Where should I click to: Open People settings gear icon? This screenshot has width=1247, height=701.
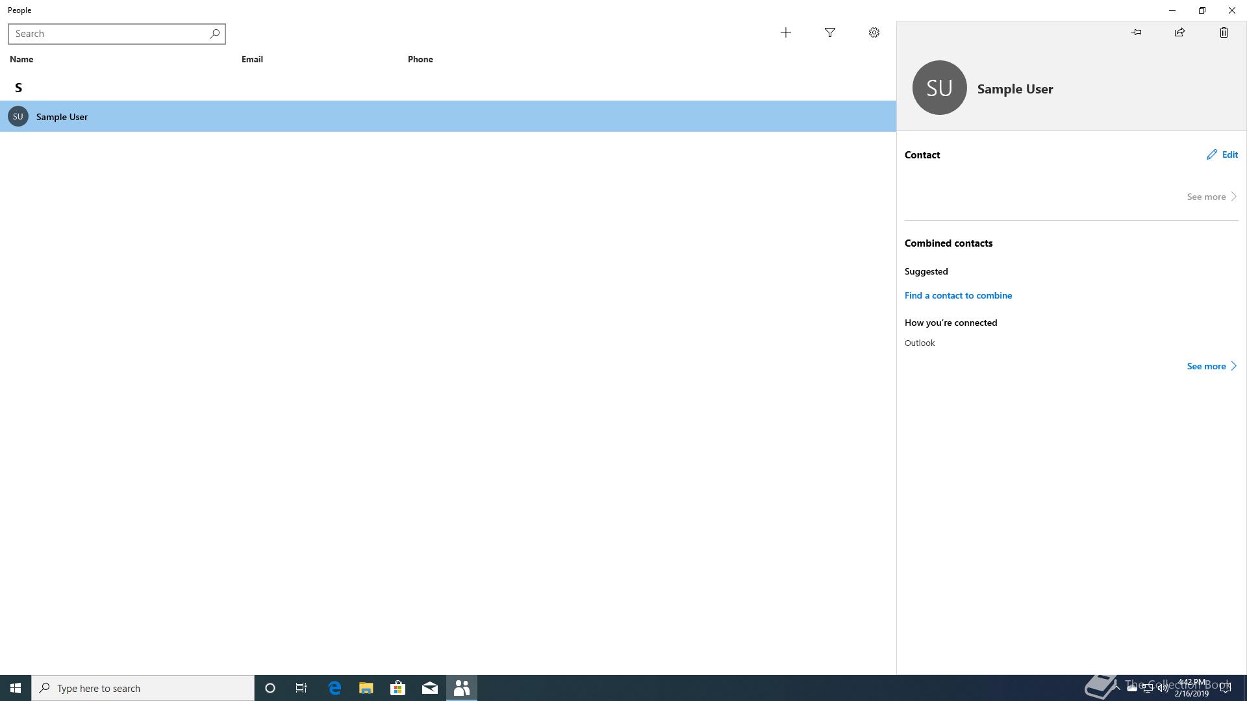(874, 32)
